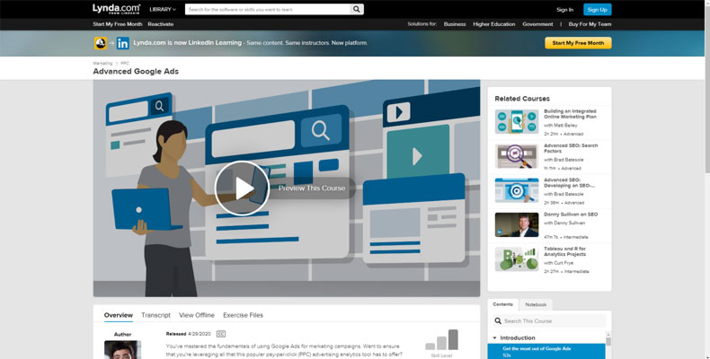Click the Lynda icon in the banner

point(101,43)
